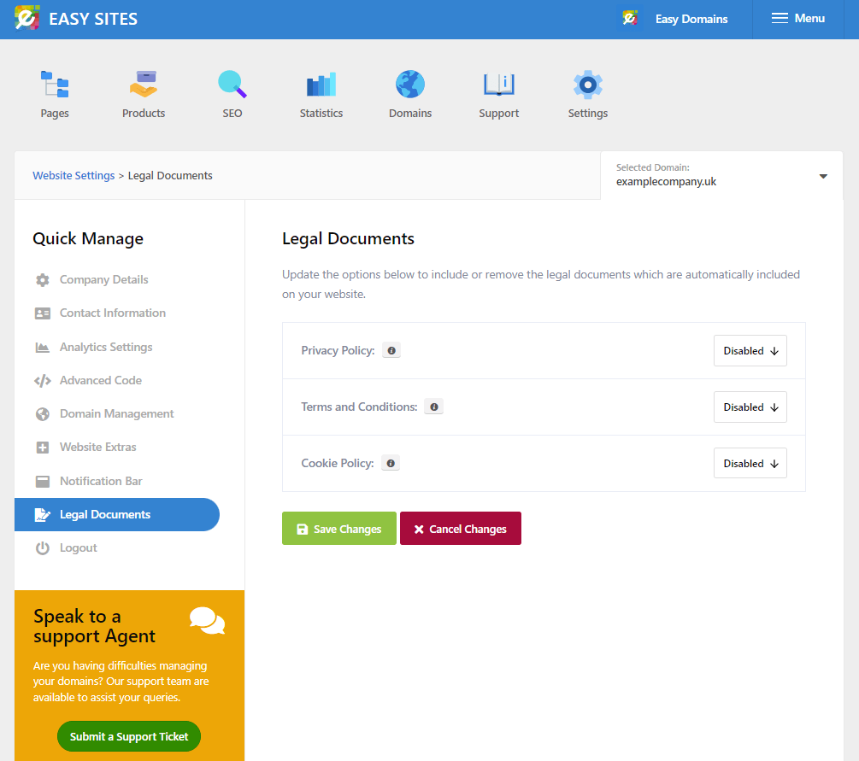
Task: Show Privacy Policy info tooltip icon
Action: pyautogui.click(x=391, y=350)
